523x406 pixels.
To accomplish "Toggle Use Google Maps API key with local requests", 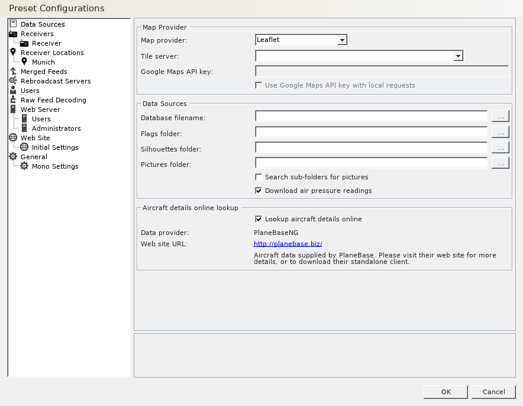I will [x=259, y=85].
